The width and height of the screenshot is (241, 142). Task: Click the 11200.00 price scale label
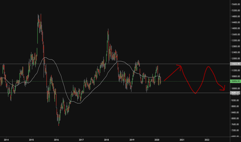tap(236, 70)
